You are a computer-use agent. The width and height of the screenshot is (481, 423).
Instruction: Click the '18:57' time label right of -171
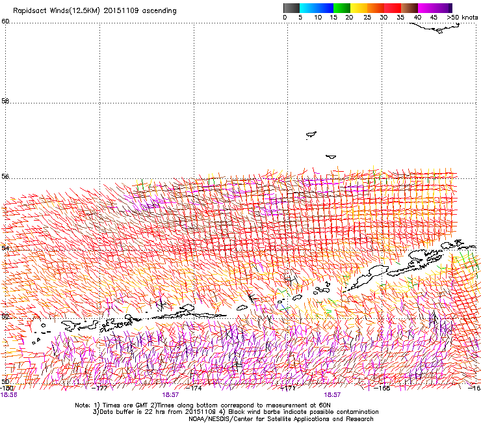coord(332,395)
